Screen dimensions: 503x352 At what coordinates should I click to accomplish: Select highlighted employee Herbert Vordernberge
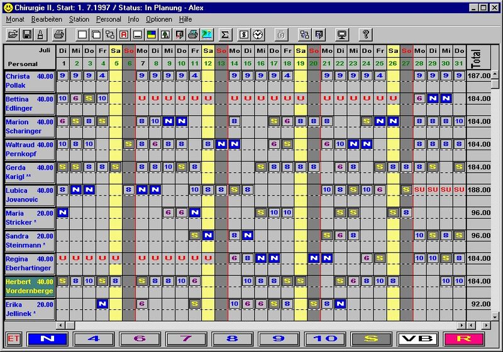(29, 286)
